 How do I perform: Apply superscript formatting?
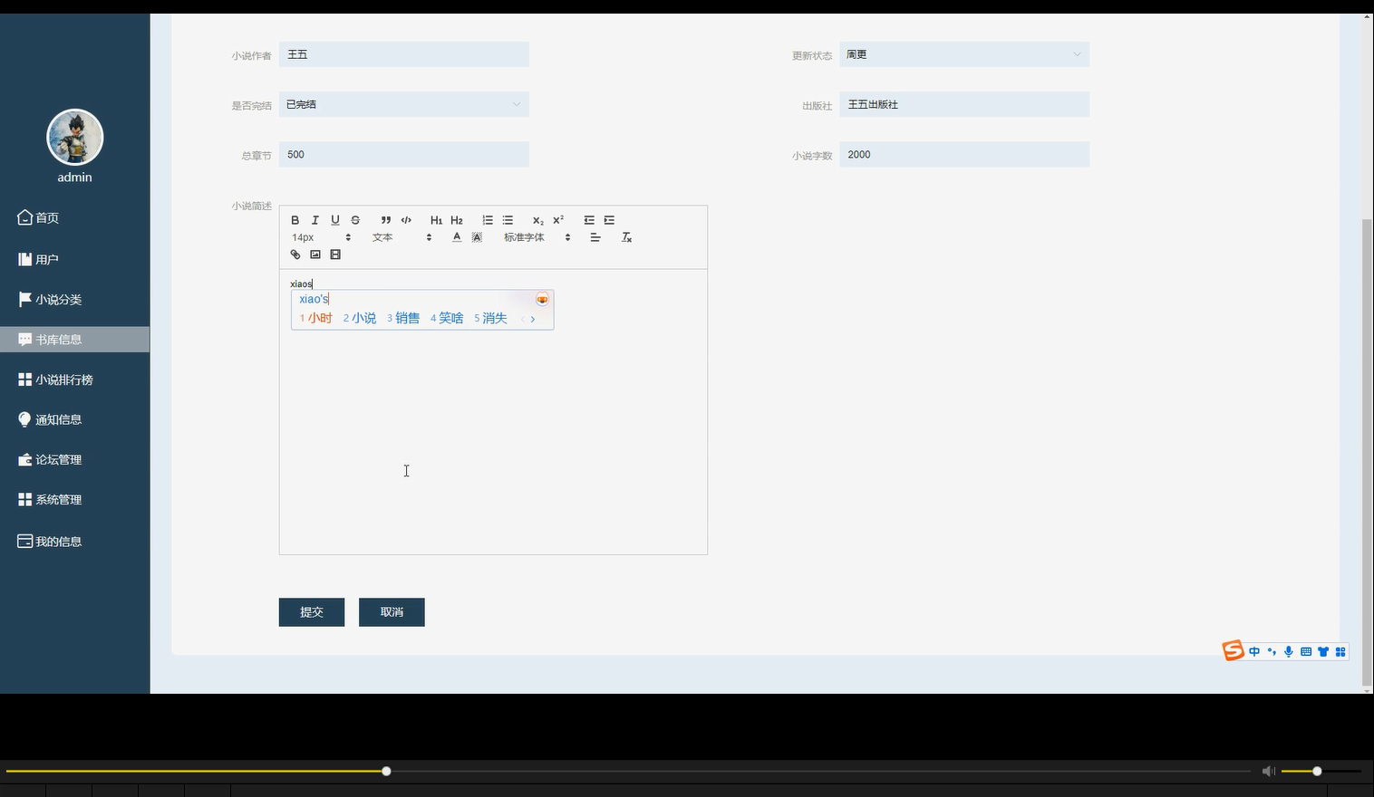point(558,220)
